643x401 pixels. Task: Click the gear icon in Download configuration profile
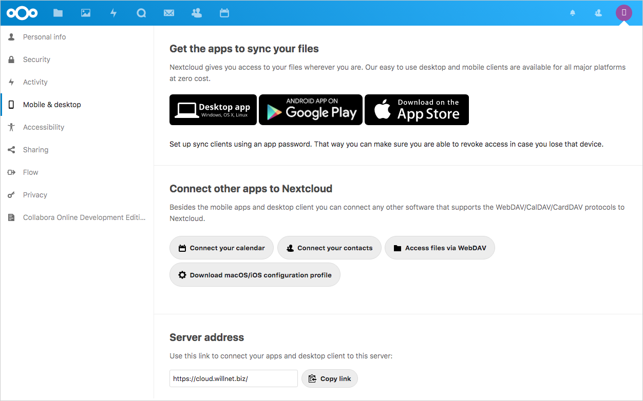182,275
